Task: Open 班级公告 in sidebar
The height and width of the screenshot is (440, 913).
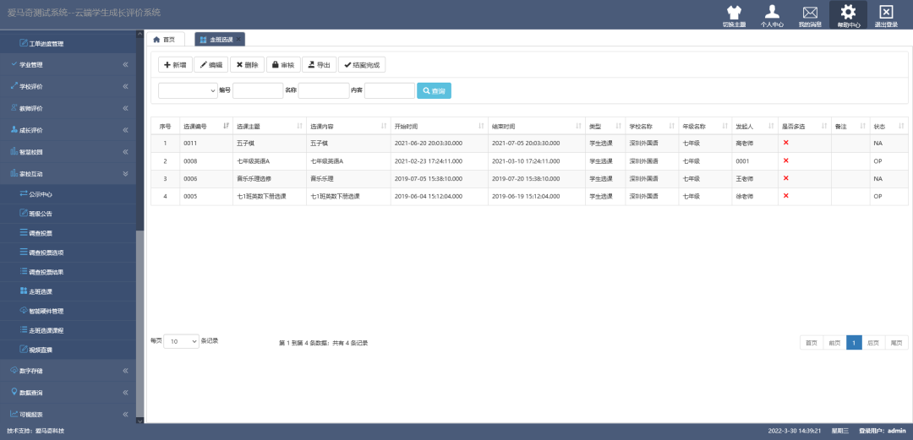Action: coord(68,214)
